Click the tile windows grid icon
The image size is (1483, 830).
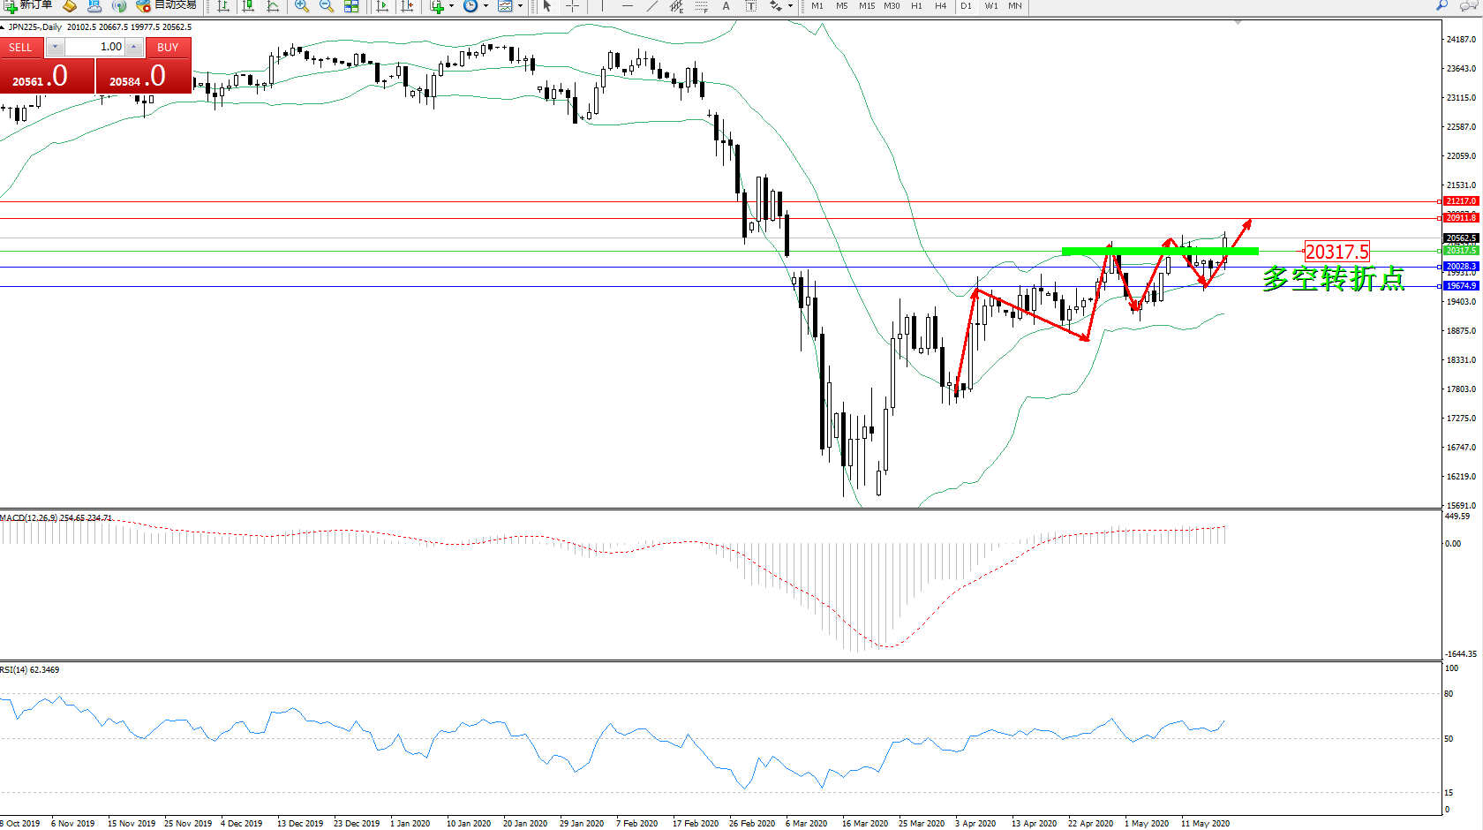pyautogui.click(x=351, y=6)
